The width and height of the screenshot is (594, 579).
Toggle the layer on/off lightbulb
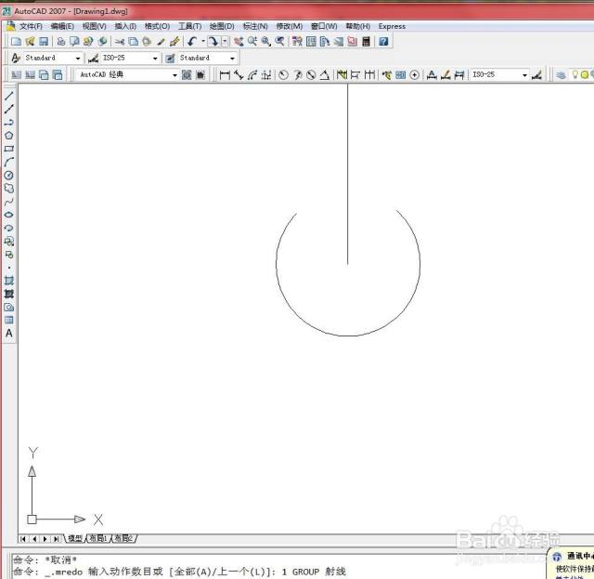[x=575, y=74]
